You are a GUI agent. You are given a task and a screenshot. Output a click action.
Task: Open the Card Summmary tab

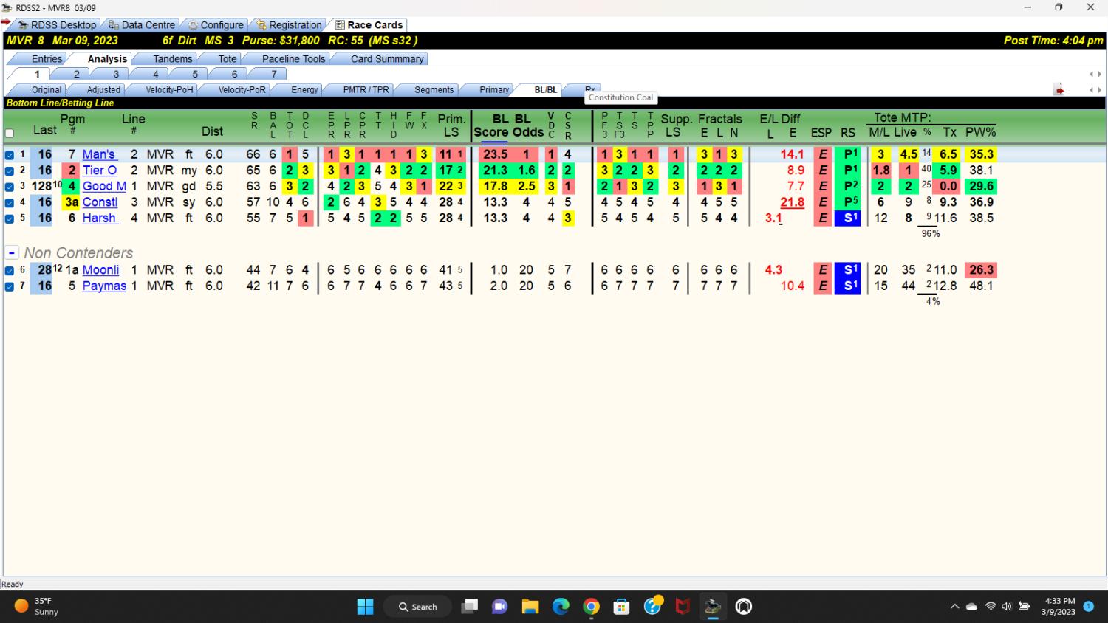386,59
